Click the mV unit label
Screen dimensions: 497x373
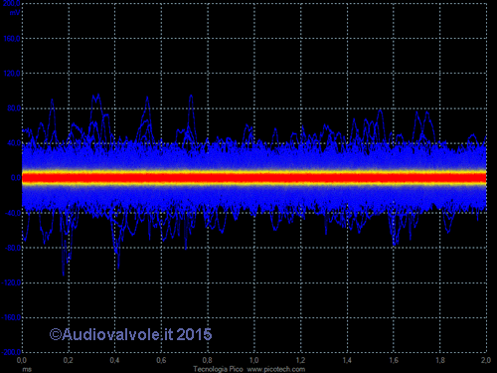pyautogui.click(x=15, y=13)
